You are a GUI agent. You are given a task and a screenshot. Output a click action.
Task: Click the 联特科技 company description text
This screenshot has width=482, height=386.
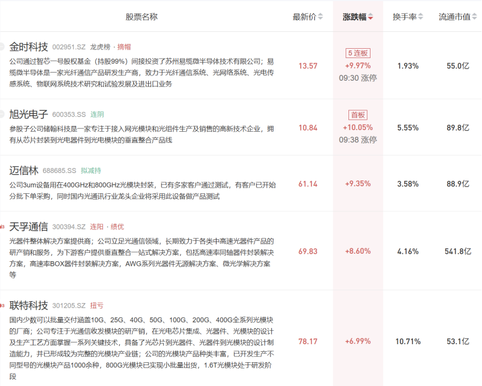coord(141,348)
